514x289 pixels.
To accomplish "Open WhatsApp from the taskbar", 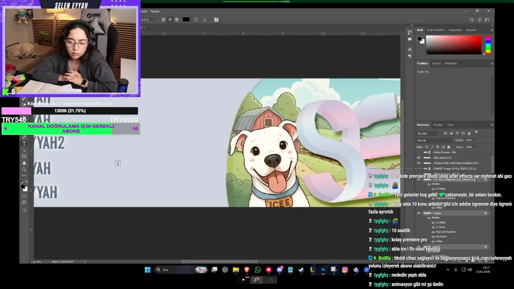I will 257,270.
